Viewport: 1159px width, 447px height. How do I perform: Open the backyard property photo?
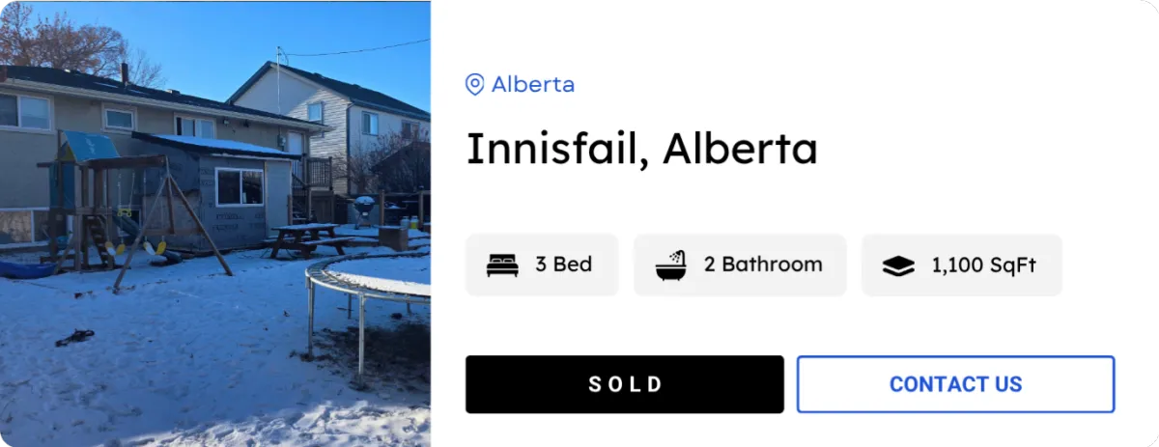215,223
